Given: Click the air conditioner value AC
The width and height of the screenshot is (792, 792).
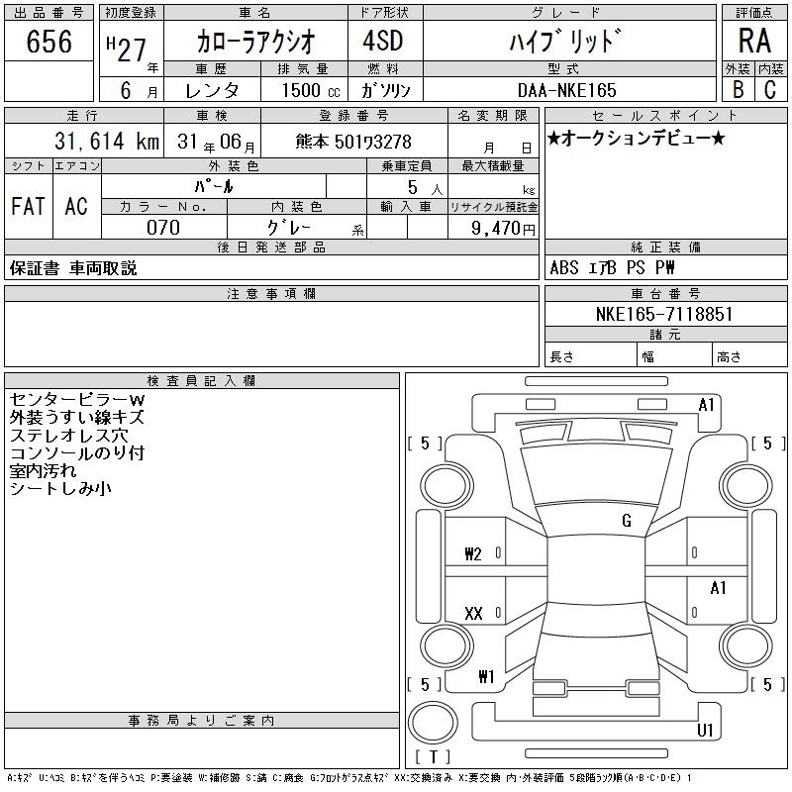Looking at the screenshot, I should point(76,206).
